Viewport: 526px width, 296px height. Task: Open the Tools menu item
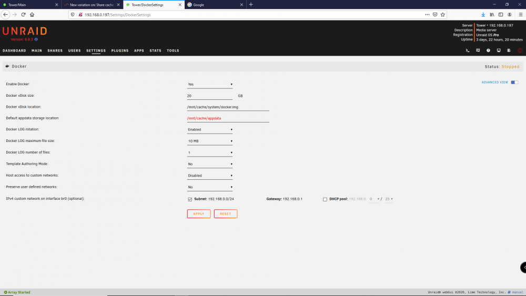pyautogui.click(x=173, y=50)
